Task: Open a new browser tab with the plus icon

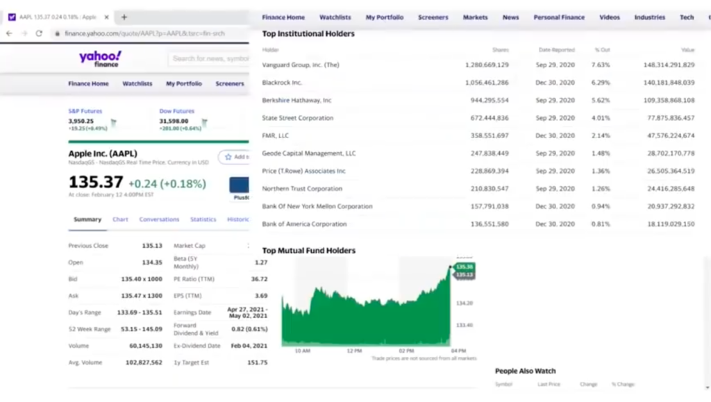Action: [x=124, y=17]
